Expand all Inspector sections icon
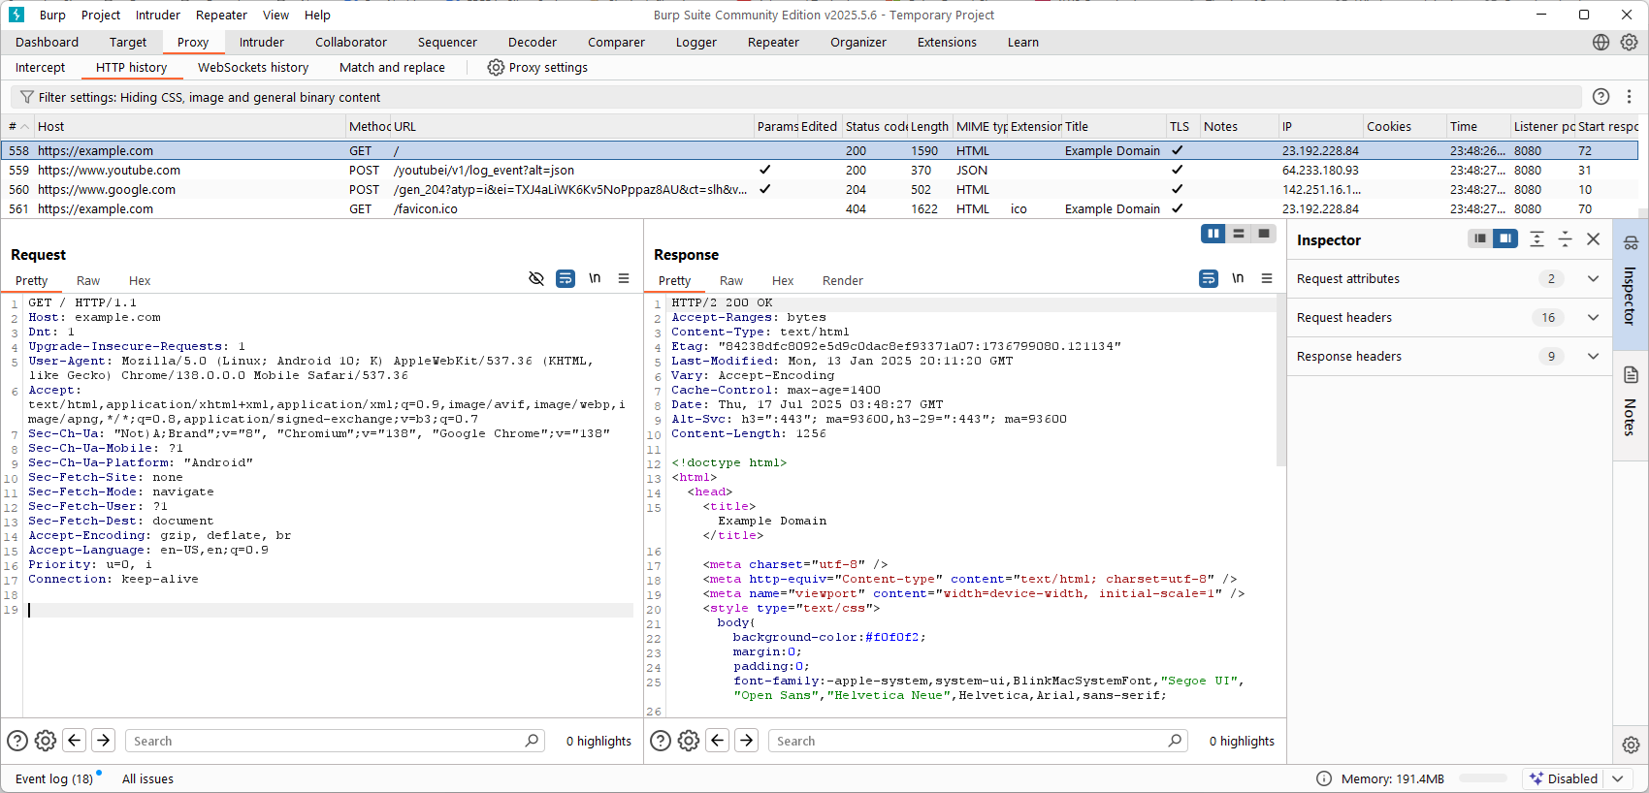 [x=1537, y=238]
